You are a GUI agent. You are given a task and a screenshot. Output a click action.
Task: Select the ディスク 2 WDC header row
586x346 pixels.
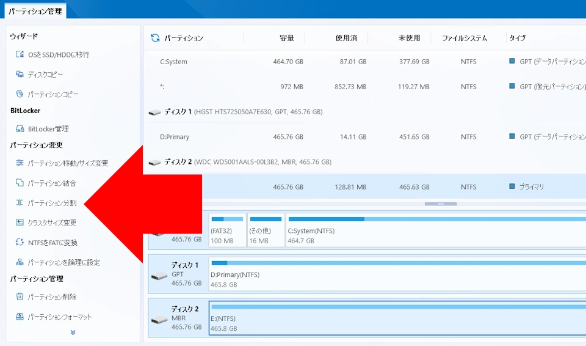click(x=365, y=162)
